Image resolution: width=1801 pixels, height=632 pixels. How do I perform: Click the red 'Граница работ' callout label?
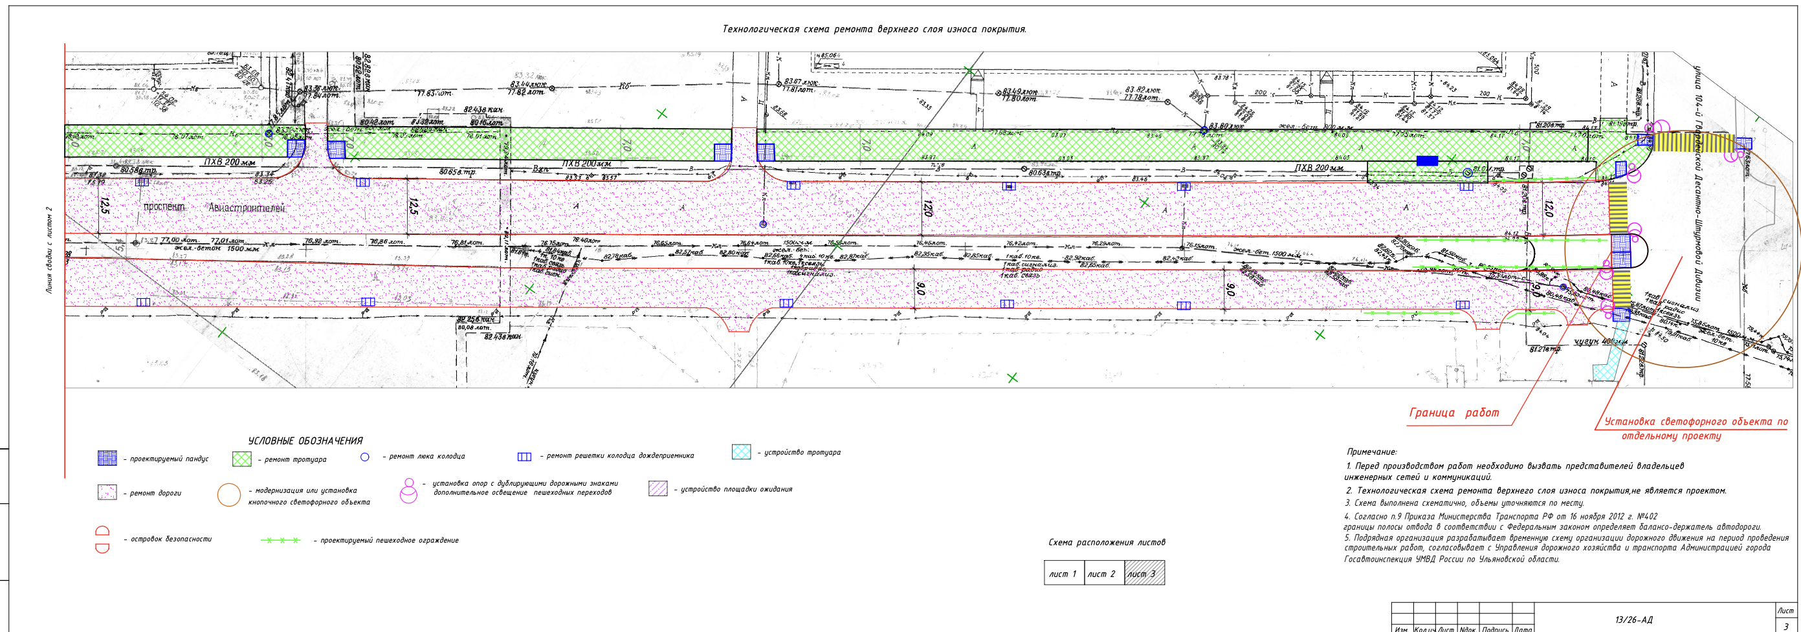[x=1454, y=413]
